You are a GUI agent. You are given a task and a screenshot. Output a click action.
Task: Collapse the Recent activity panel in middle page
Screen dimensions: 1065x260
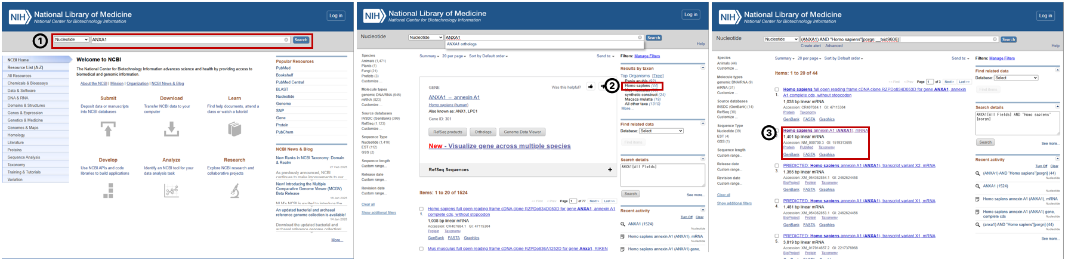coord(702,210)
